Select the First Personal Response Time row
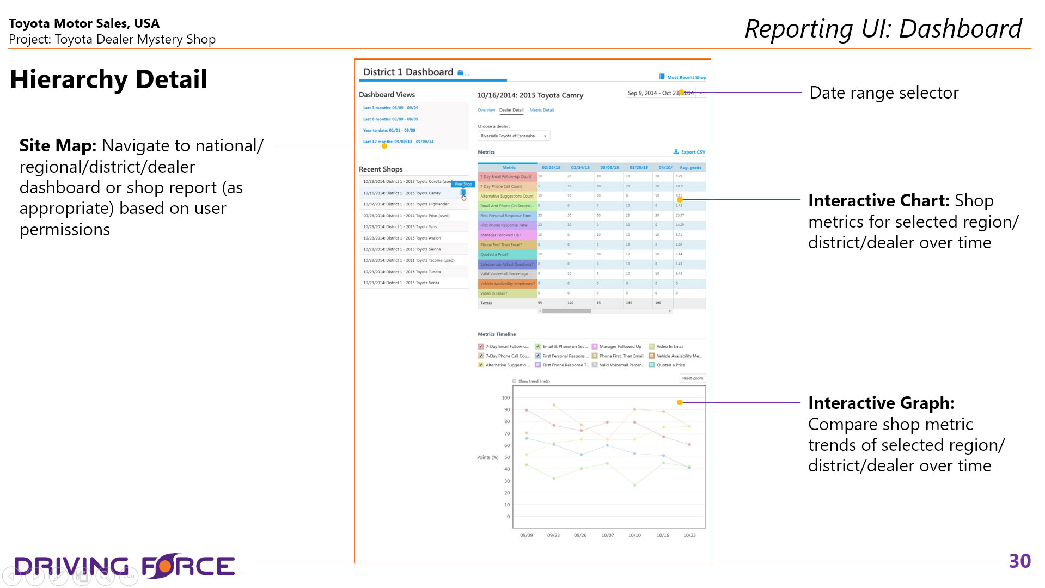The width and height of the screenshot is (1045, 588). click(592, 216)
